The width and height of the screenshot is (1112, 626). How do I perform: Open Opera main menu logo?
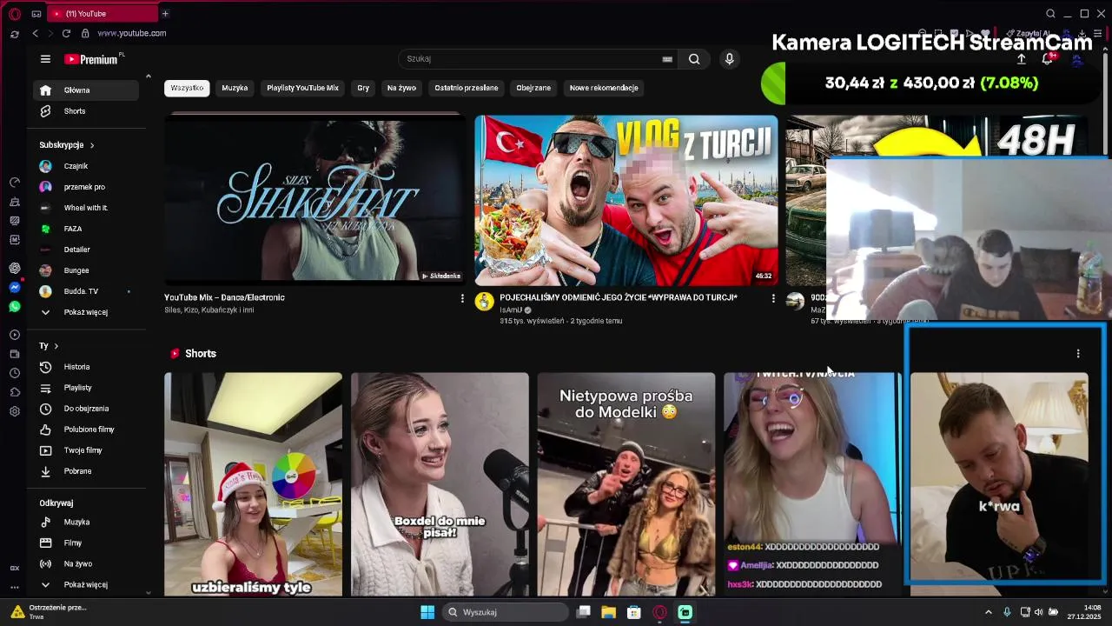point(14,14)
